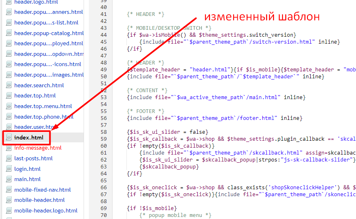Click the file icon beside index.html
356x219 pixels.
tap(9, 138)
